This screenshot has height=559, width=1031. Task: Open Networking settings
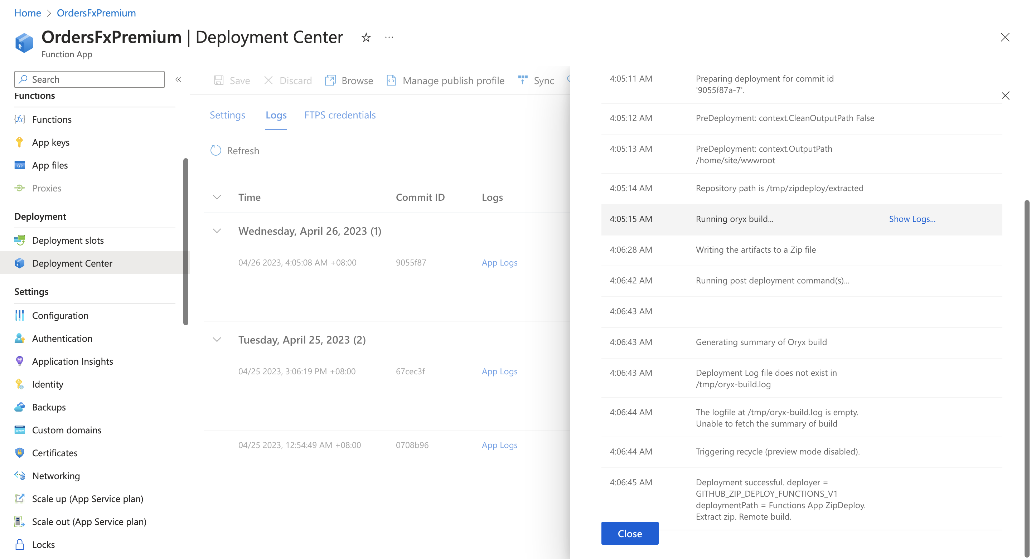(56, 476)
